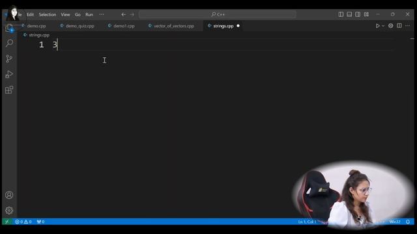Go forward with the right arrow
This screenshot has height=234, width=417.
tap(132, 14)
